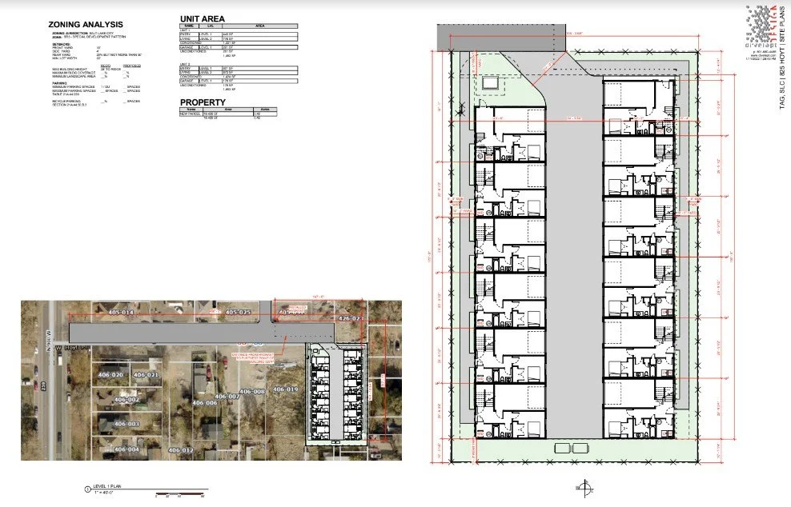Click the UNIT AREA heading
Screen dimensions: 791x507
(x=203, y=18)
